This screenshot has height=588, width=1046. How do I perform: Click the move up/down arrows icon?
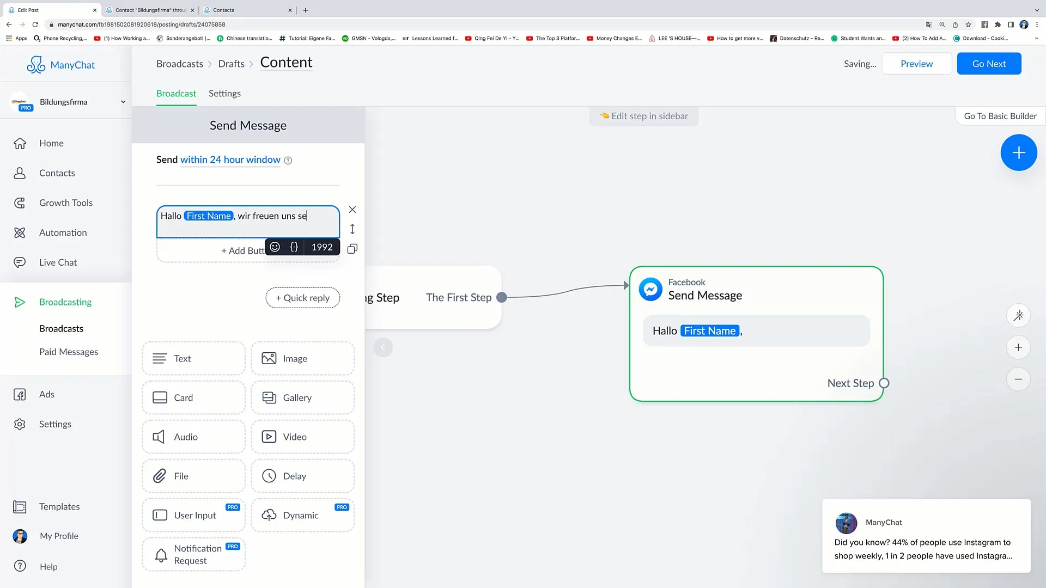tap(352, 229)
